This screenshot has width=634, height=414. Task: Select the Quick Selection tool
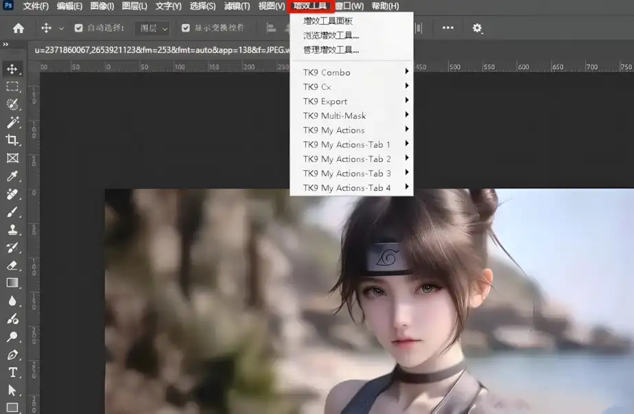(x=12, y=104)
